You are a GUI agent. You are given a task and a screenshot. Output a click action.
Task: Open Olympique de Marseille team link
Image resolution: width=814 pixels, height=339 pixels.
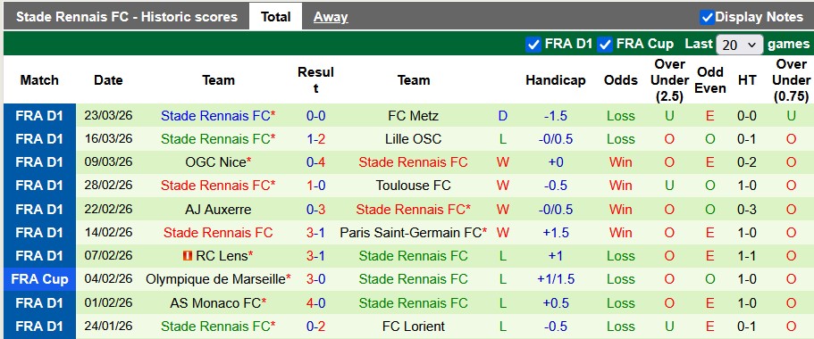[215, 279]
